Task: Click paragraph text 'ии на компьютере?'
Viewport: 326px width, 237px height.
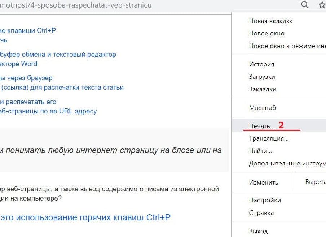Action: (31, 198)
